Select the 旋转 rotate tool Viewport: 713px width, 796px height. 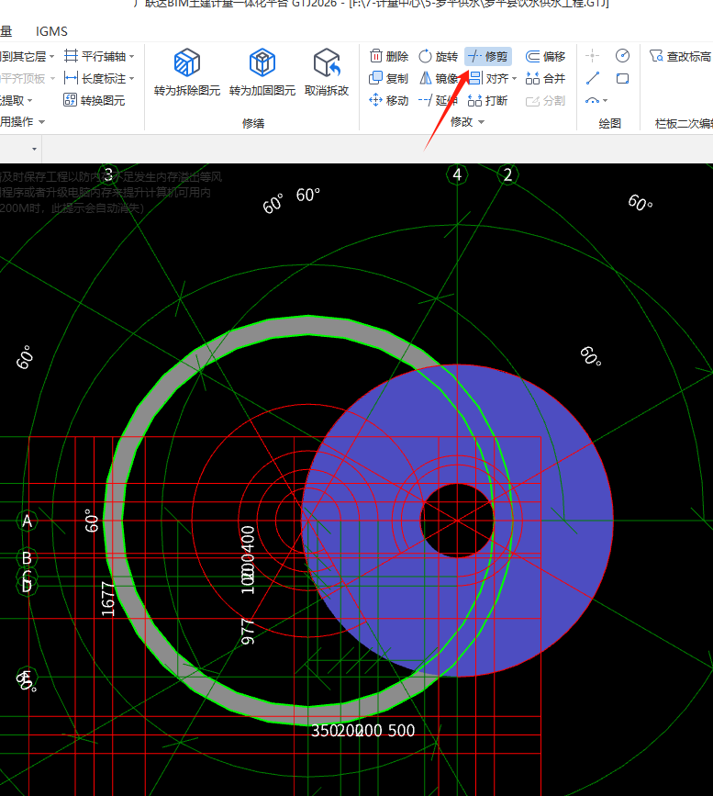[439, 56]
